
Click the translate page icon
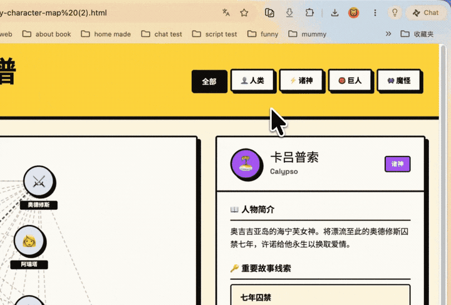point(226,13)
